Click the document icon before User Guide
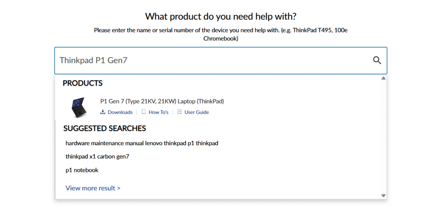 click(180, 112)
